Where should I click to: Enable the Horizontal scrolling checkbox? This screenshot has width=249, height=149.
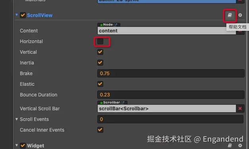pos(100,41)
